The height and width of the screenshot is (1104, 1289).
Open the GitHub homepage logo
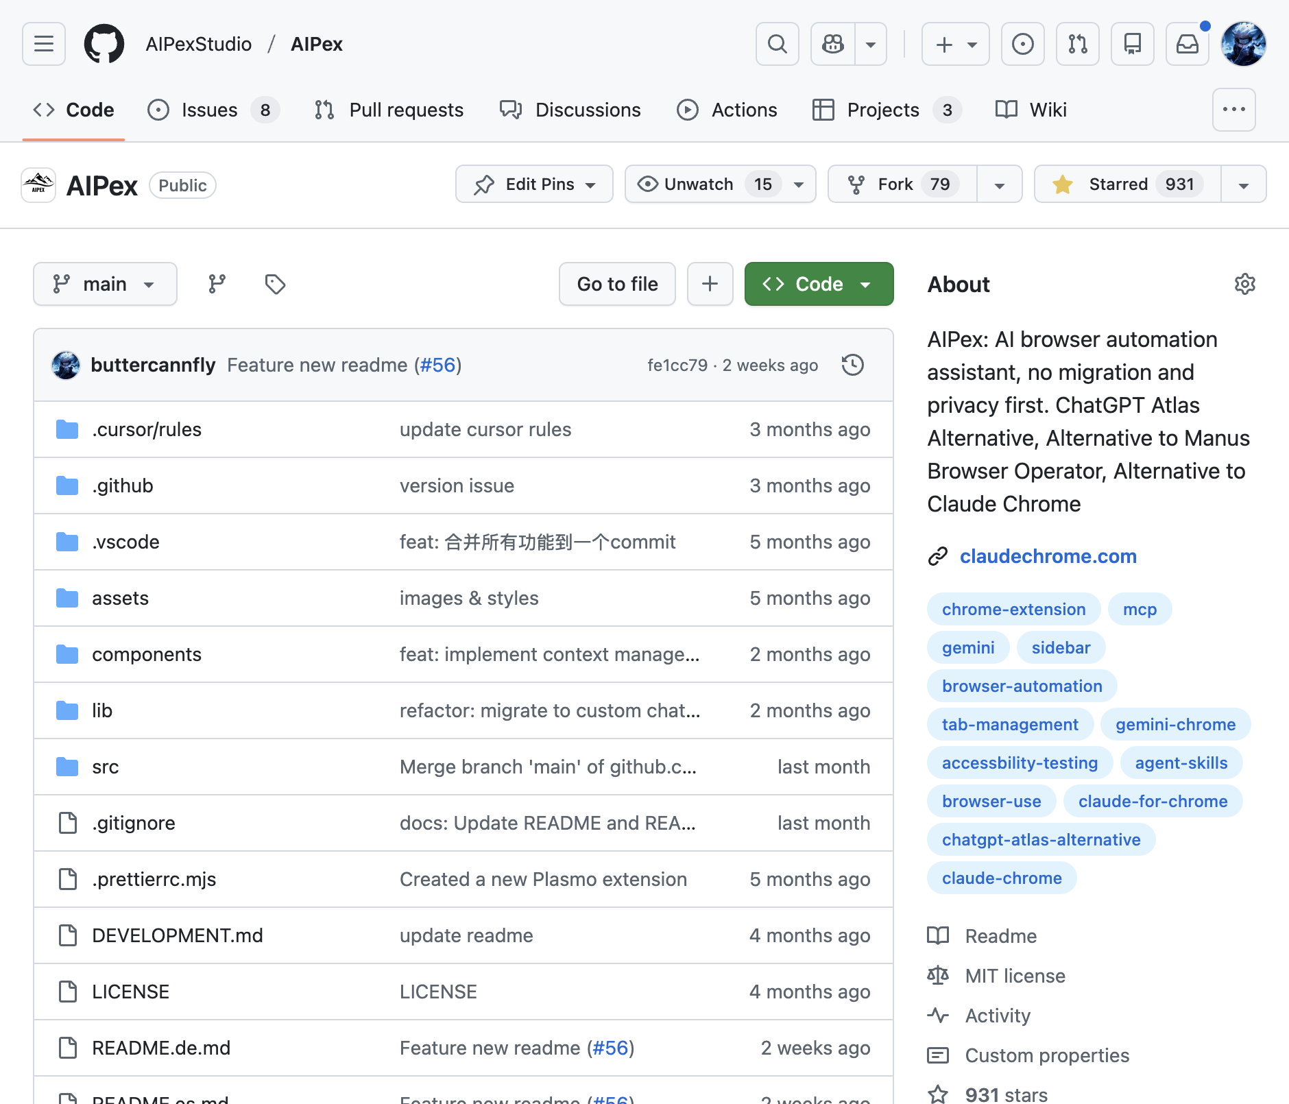(104, 44)
